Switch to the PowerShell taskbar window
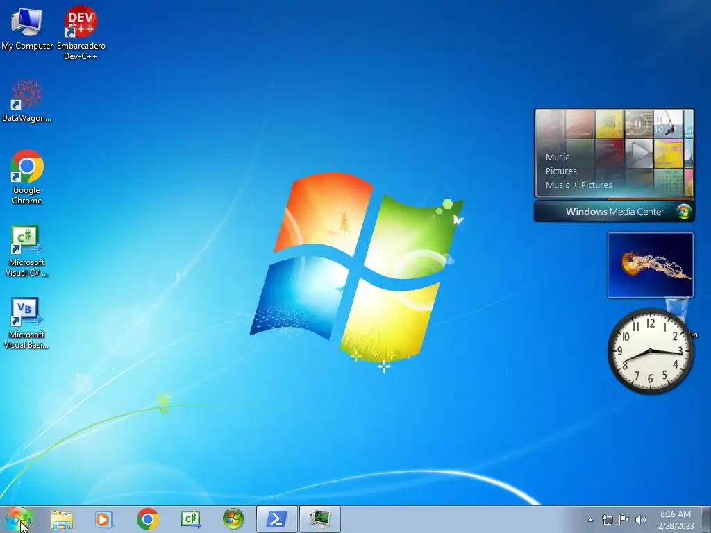711x533 pixels. (x=276, y=519)
